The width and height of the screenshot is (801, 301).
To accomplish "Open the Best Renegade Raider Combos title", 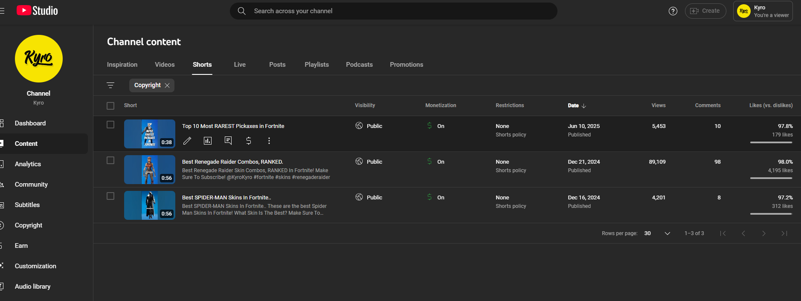I will coord(232,162).
